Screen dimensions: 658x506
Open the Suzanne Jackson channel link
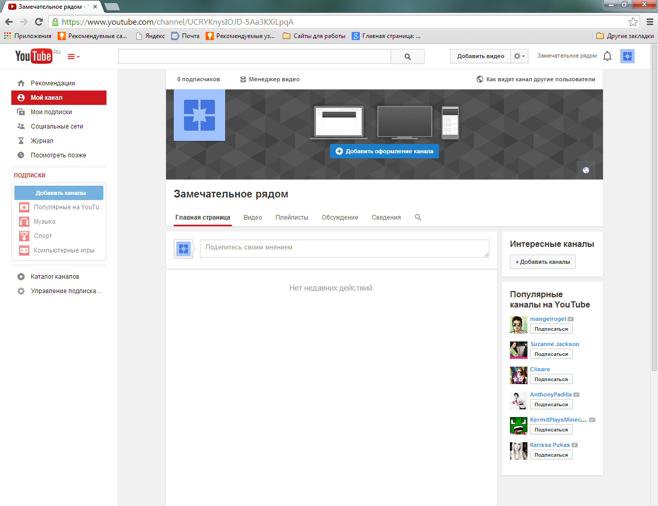(x=555, y=344)
